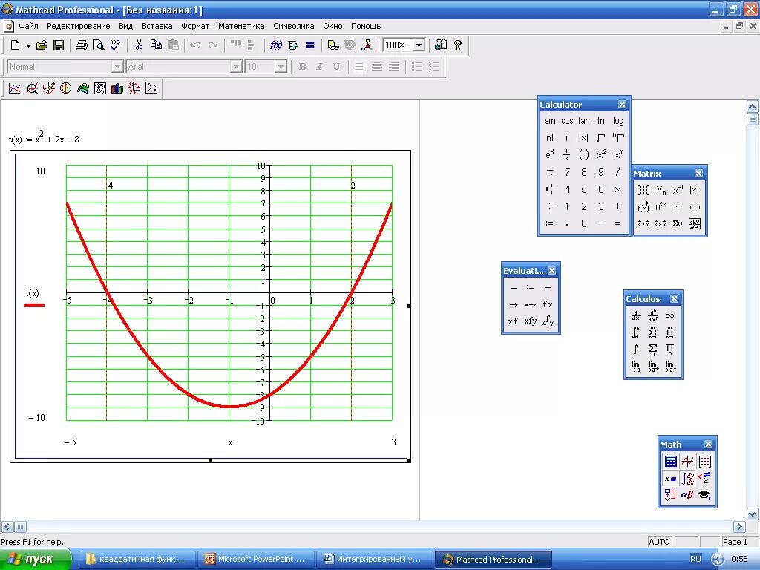Click the pi symbol in Calculator
Image resolution: width=760 pixels, height=570 pixels.
click(550, 172)
